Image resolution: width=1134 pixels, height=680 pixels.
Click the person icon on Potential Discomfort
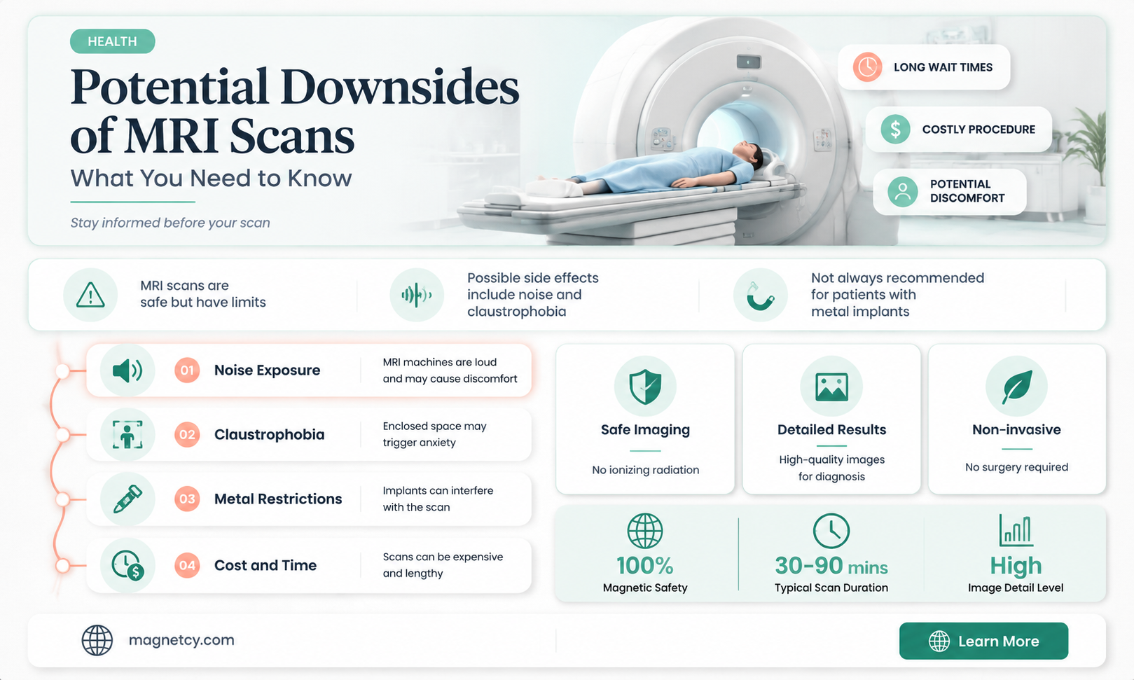click(903, 191)
